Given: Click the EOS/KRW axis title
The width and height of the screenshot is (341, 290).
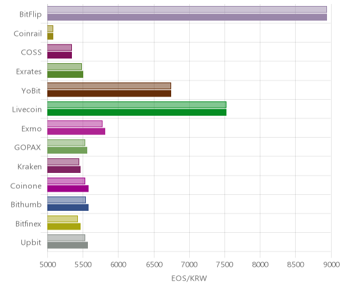Looking at the screenshot, I should coord(189,278).
